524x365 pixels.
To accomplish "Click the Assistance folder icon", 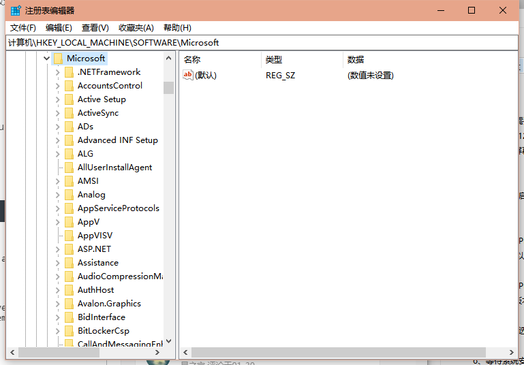I will pyautogui.click(x=69, y=263).
